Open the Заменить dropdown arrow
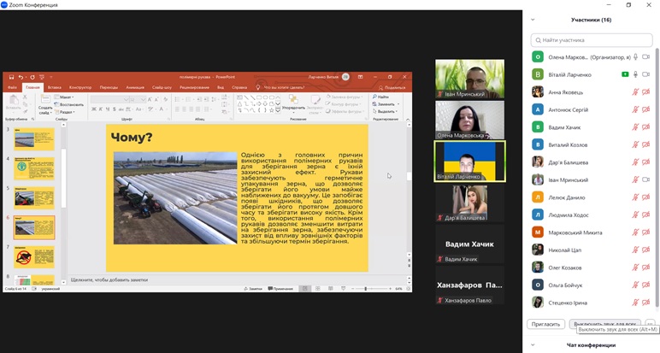This screenshot has height=353, width=660. [x=398, y=104]
